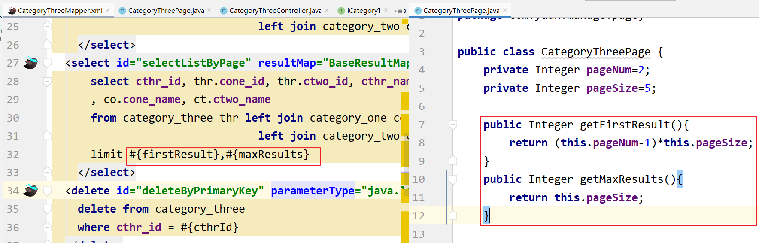Select the right-pane CategoryThreePage.java tab
The image size is (759, 243).
(461, 10)
